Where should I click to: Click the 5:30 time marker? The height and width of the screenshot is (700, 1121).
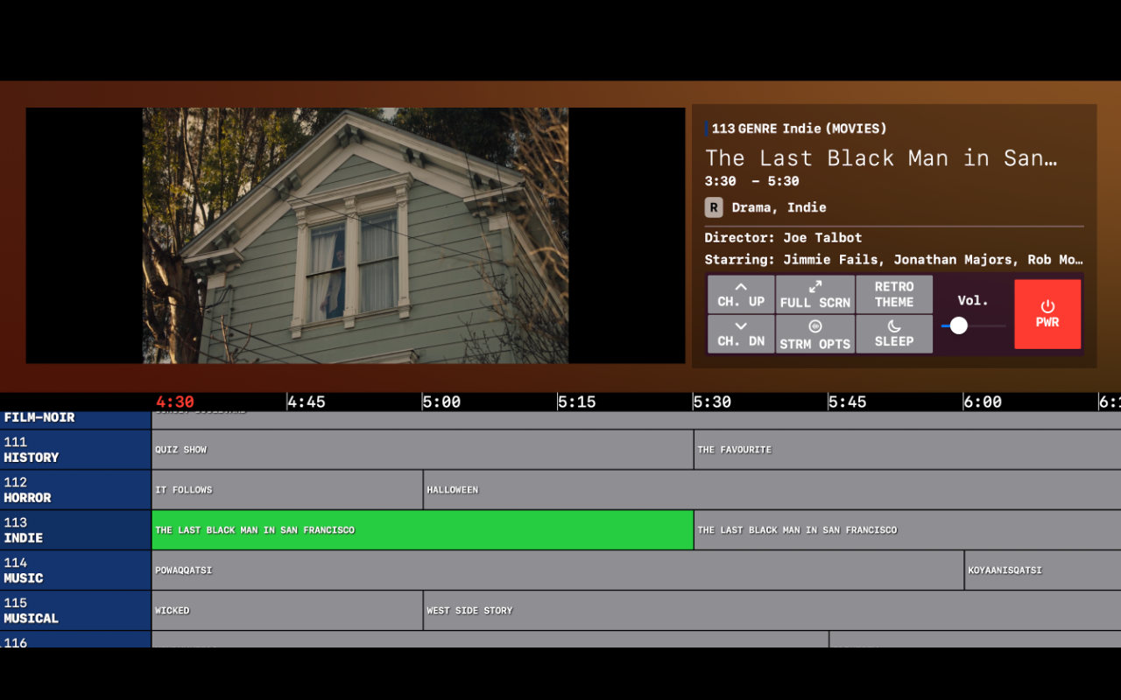click(712, 402)
